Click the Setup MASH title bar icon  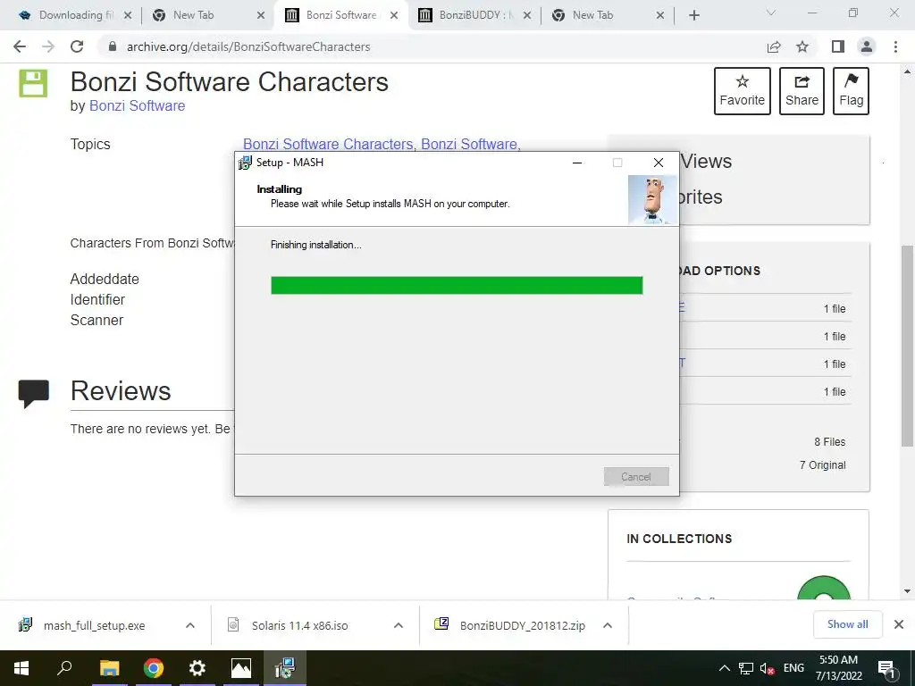[245, 163]
